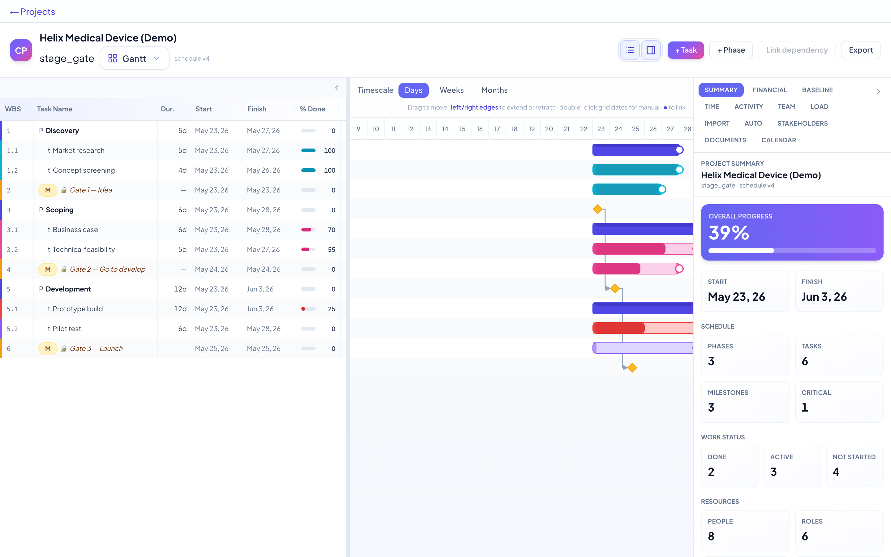Click the CP project avatar icon
This screenshot has height=557, width=891.
21,50
